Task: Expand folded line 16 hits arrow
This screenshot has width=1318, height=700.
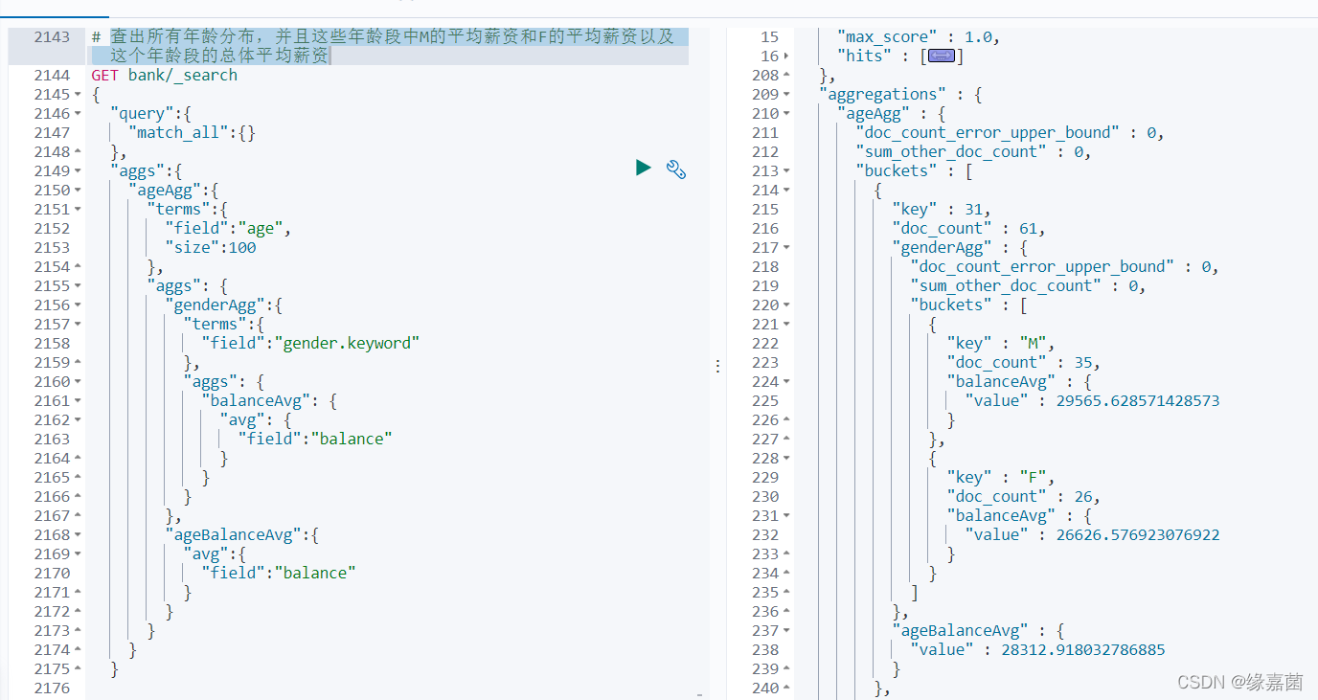Action: pyautogui.click(x=786, y=56)
